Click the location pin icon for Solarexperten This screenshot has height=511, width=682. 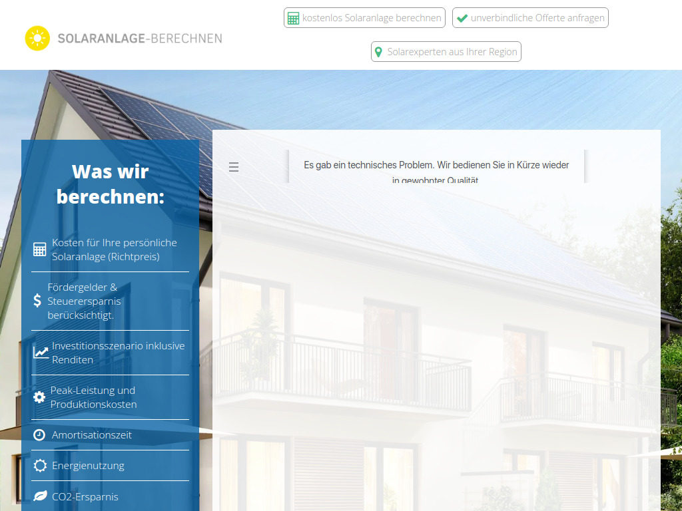[379, 51]
